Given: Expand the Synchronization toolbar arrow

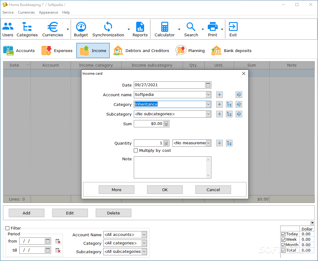Looking at the screenshot, I should click(129, 29).
